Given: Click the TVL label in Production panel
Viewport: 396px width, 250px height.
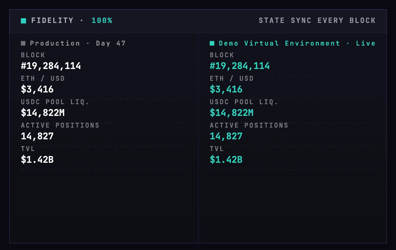Looking at the screenshot, I should click(28, 149).
